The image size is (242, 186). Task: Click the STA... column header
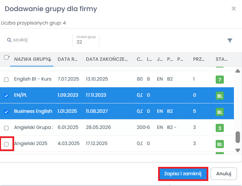tap(221, 59)
